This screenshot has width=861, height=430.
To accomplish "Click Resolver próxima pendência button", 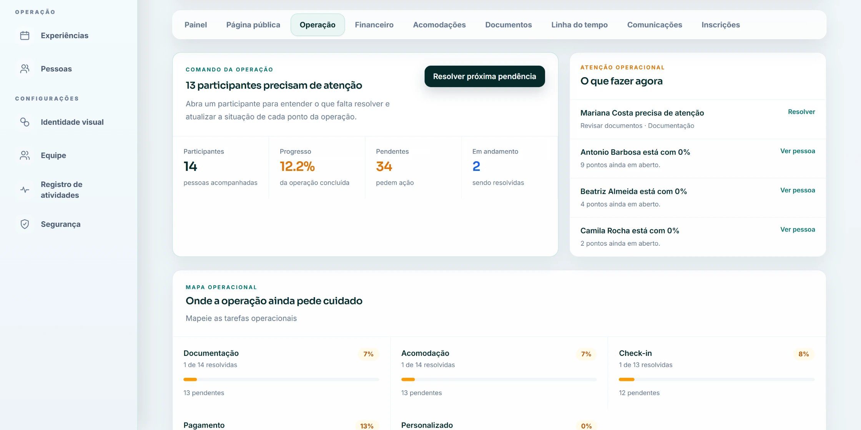I will click(484, 76).
